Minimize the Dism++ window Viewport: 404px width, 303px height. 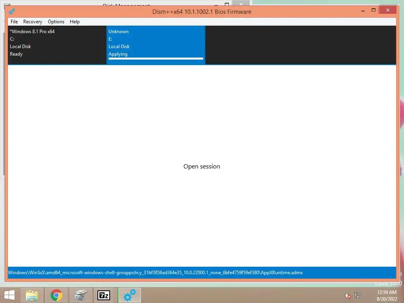[363, 11]
